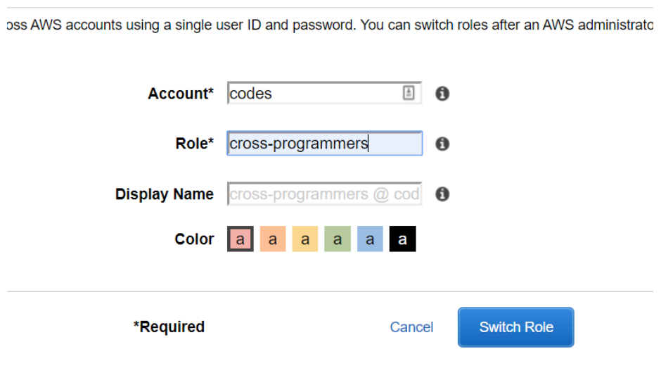Viewport: 661px width, 366px height.
Task: Click the 'Display Name' label
Action: click(x=165, y=194)
